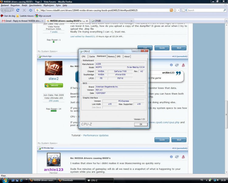This screenshot has height=183, width=228.
Task: Switch to SPD tab in CPU-Z
Action: (x=119, y=56)
